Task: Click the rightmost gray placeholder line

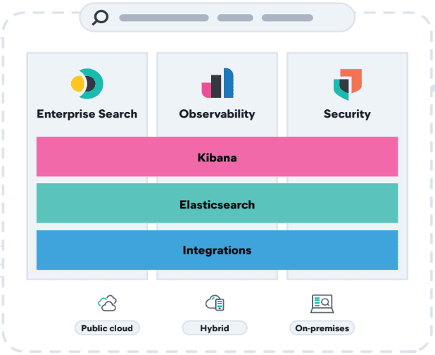Action: (287, 18)
